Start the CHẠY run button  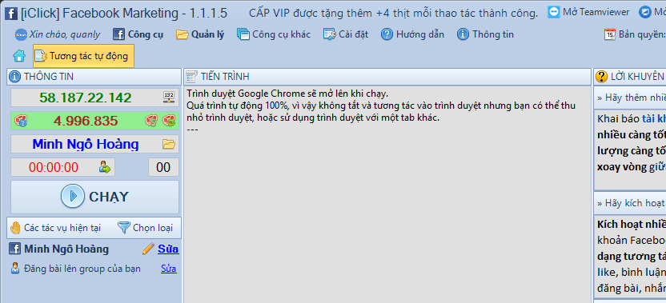pyautogui.click(x=94, y=197)
